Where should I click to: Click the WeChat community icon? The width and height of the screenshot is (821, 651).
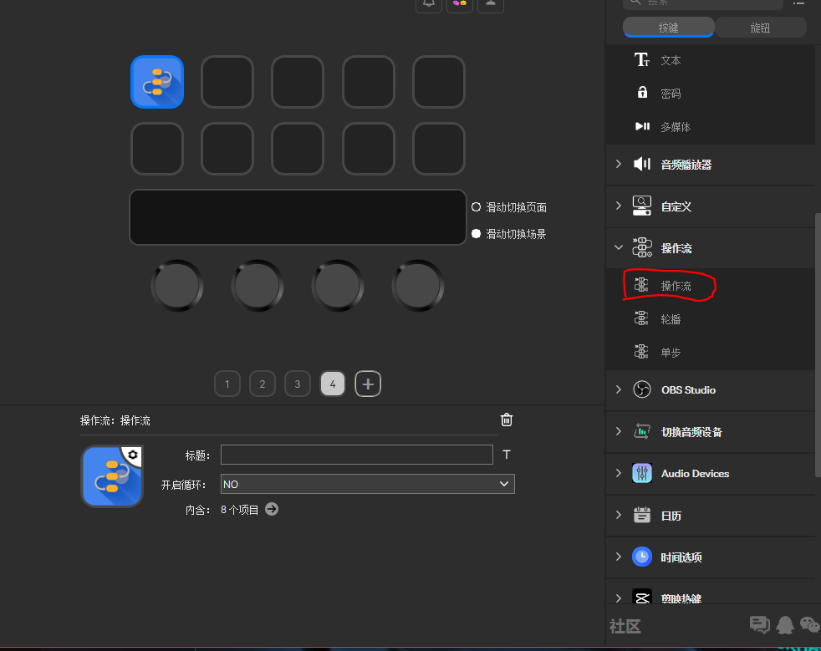809,624
